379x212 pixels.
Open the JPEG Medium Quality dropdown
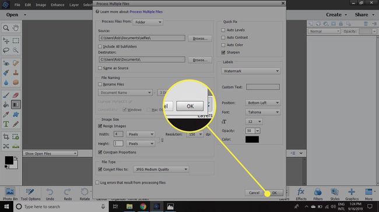tap(161, 170)
